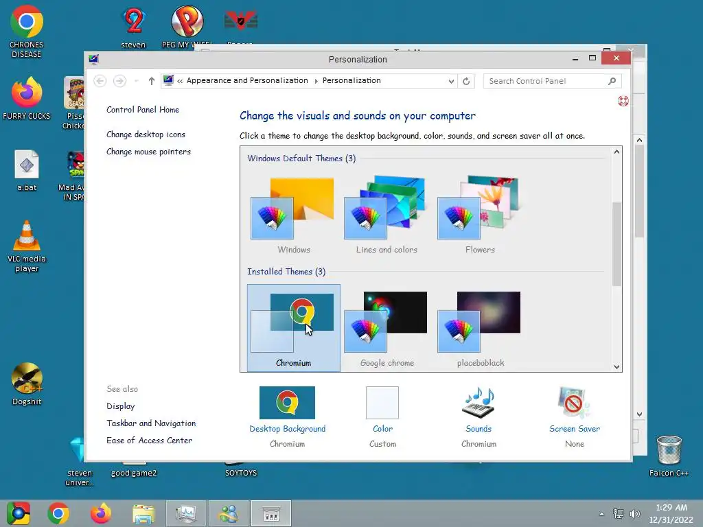Expand the address bar history dropdown
Screen dimensions: 703x527
tap(451, 81)
